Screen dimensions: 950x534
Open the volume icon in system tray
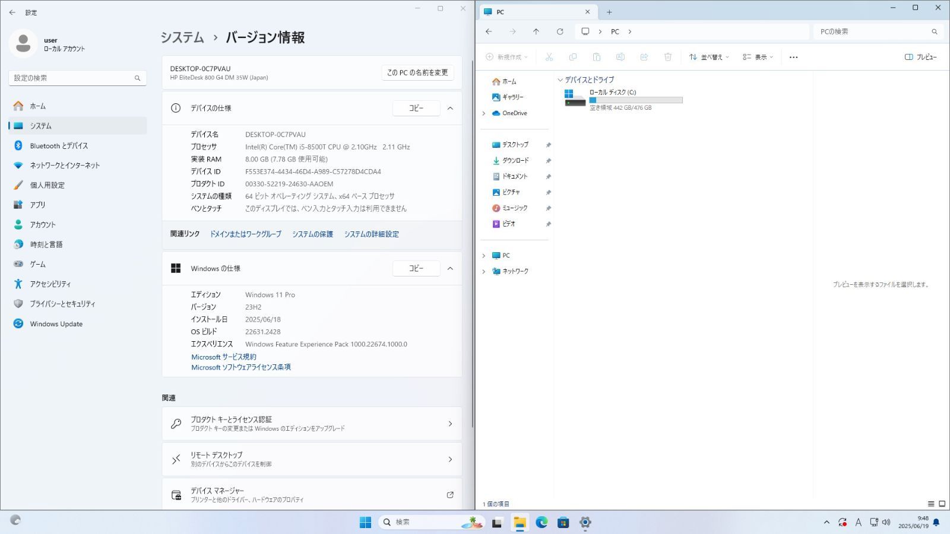click(x=886, y=522)
